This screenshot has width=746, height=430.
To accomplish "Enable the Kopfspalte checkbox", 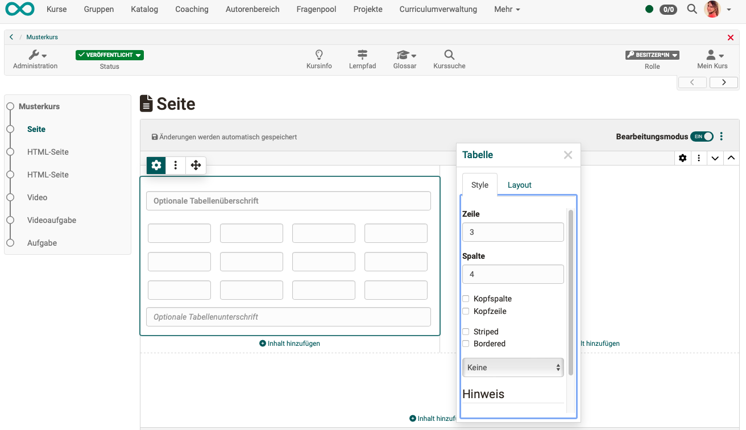I will (466, 299).
